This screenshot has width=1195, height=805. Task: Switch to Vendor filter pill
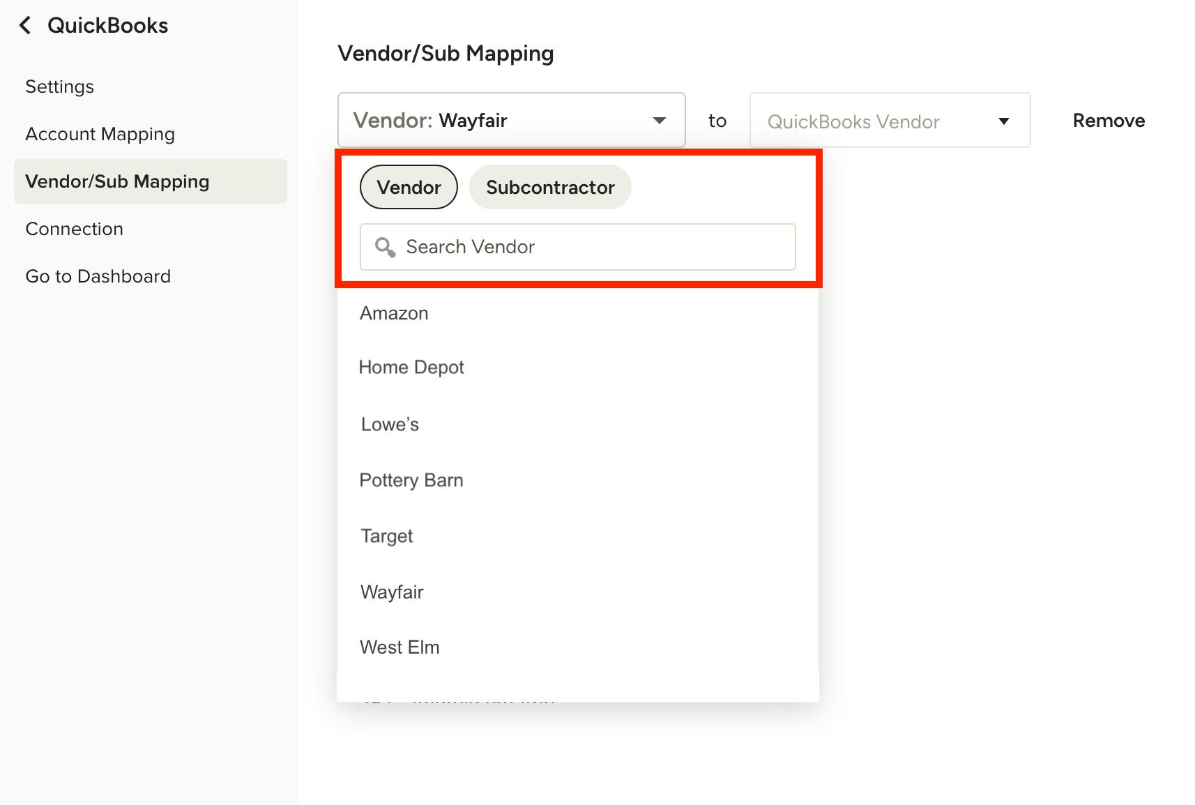tap(409, 187)
